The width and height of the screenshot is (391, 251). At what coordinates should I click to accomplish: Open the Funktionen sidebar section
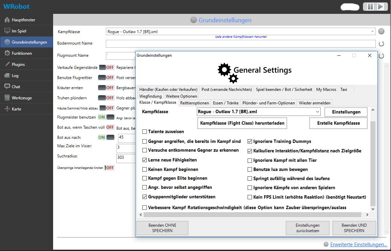[x=22, y=53]
